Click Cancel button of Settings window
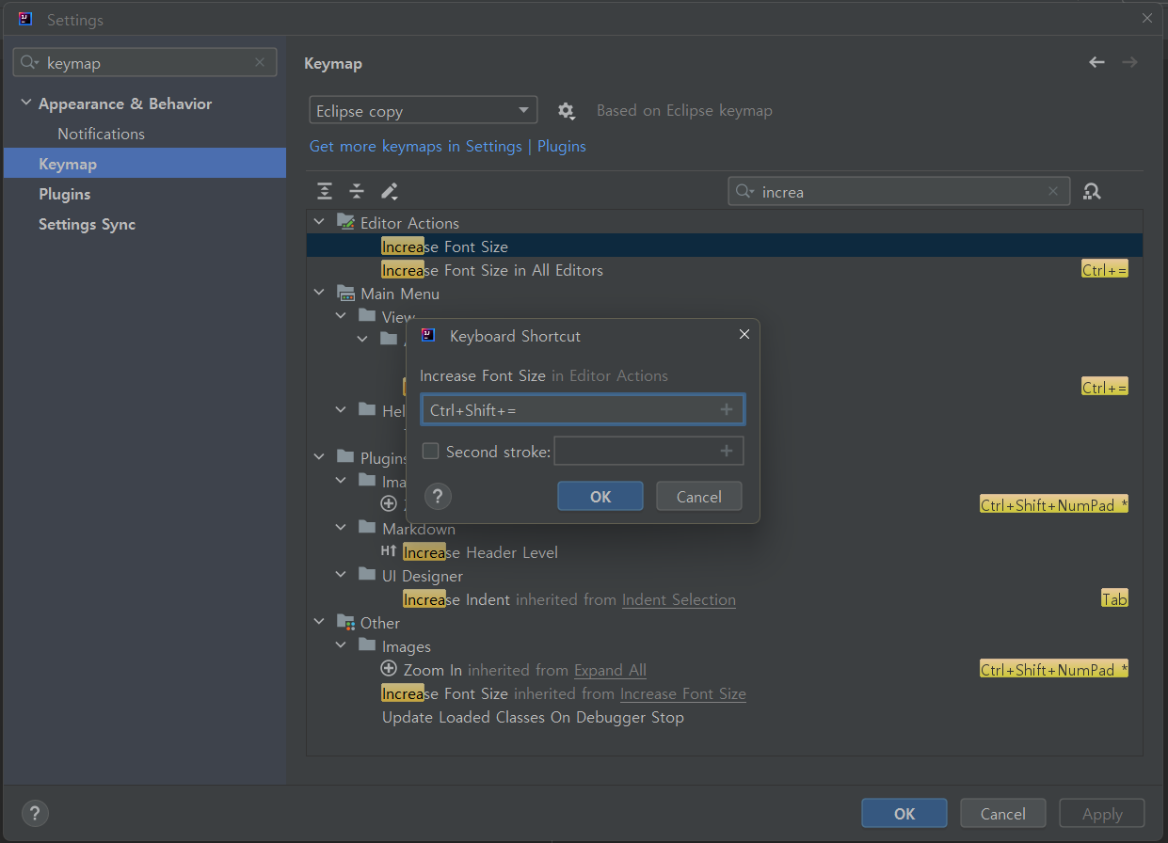Image resolution: width=1168 pixels, height=843 pixels. tap(1003, 814)
